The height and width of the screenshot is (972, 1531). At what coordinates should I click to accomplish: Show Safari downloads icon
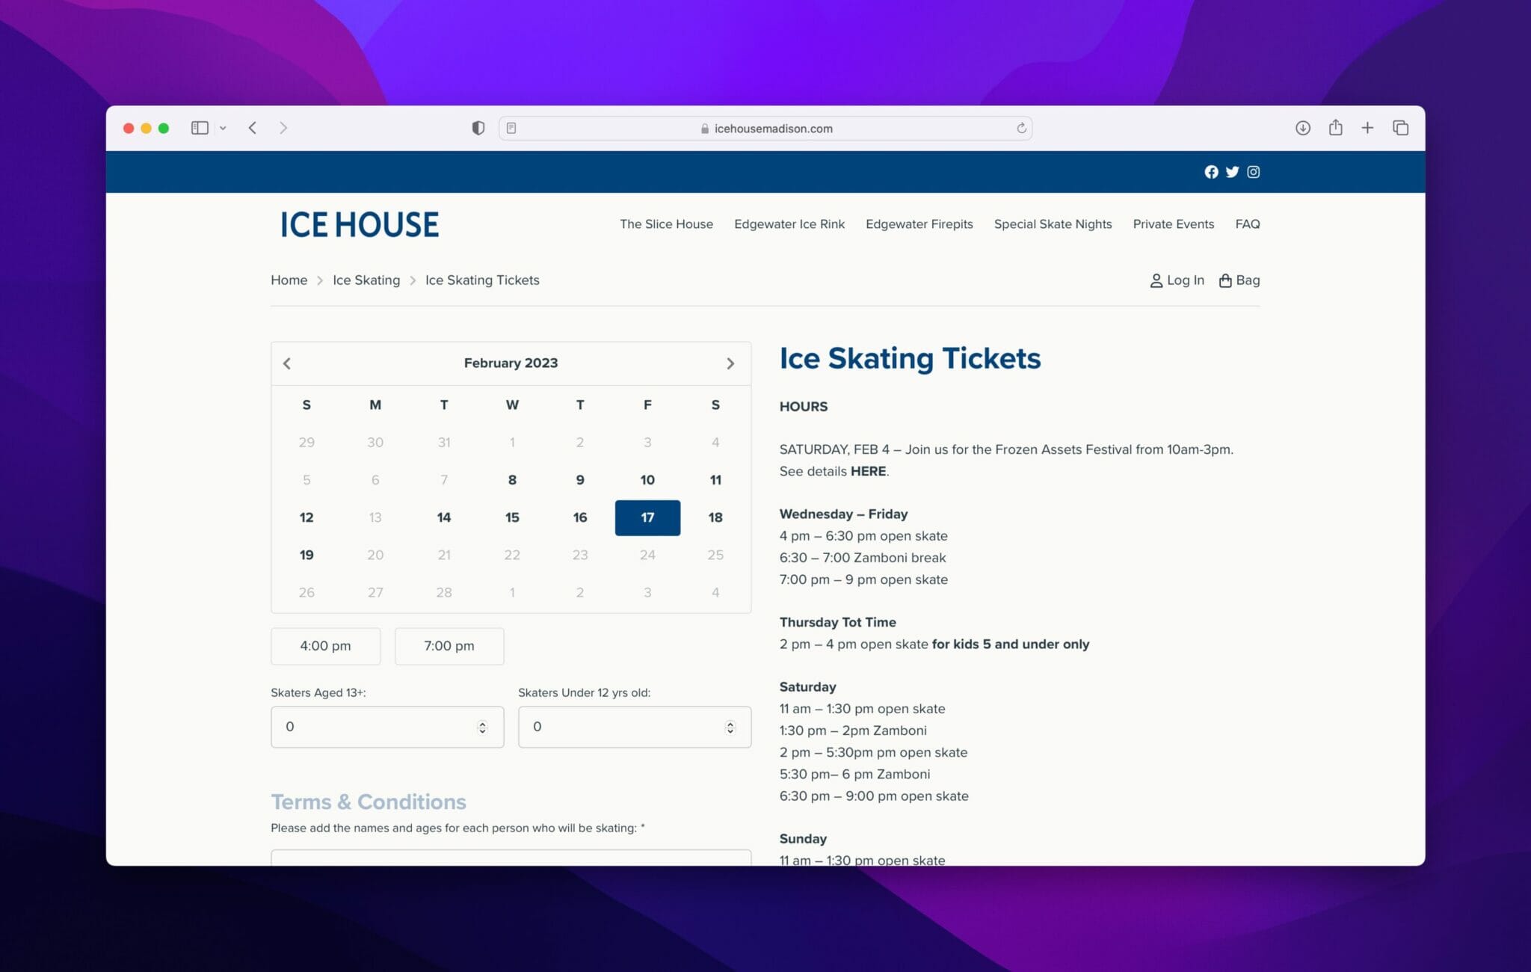click(1303, 128)
